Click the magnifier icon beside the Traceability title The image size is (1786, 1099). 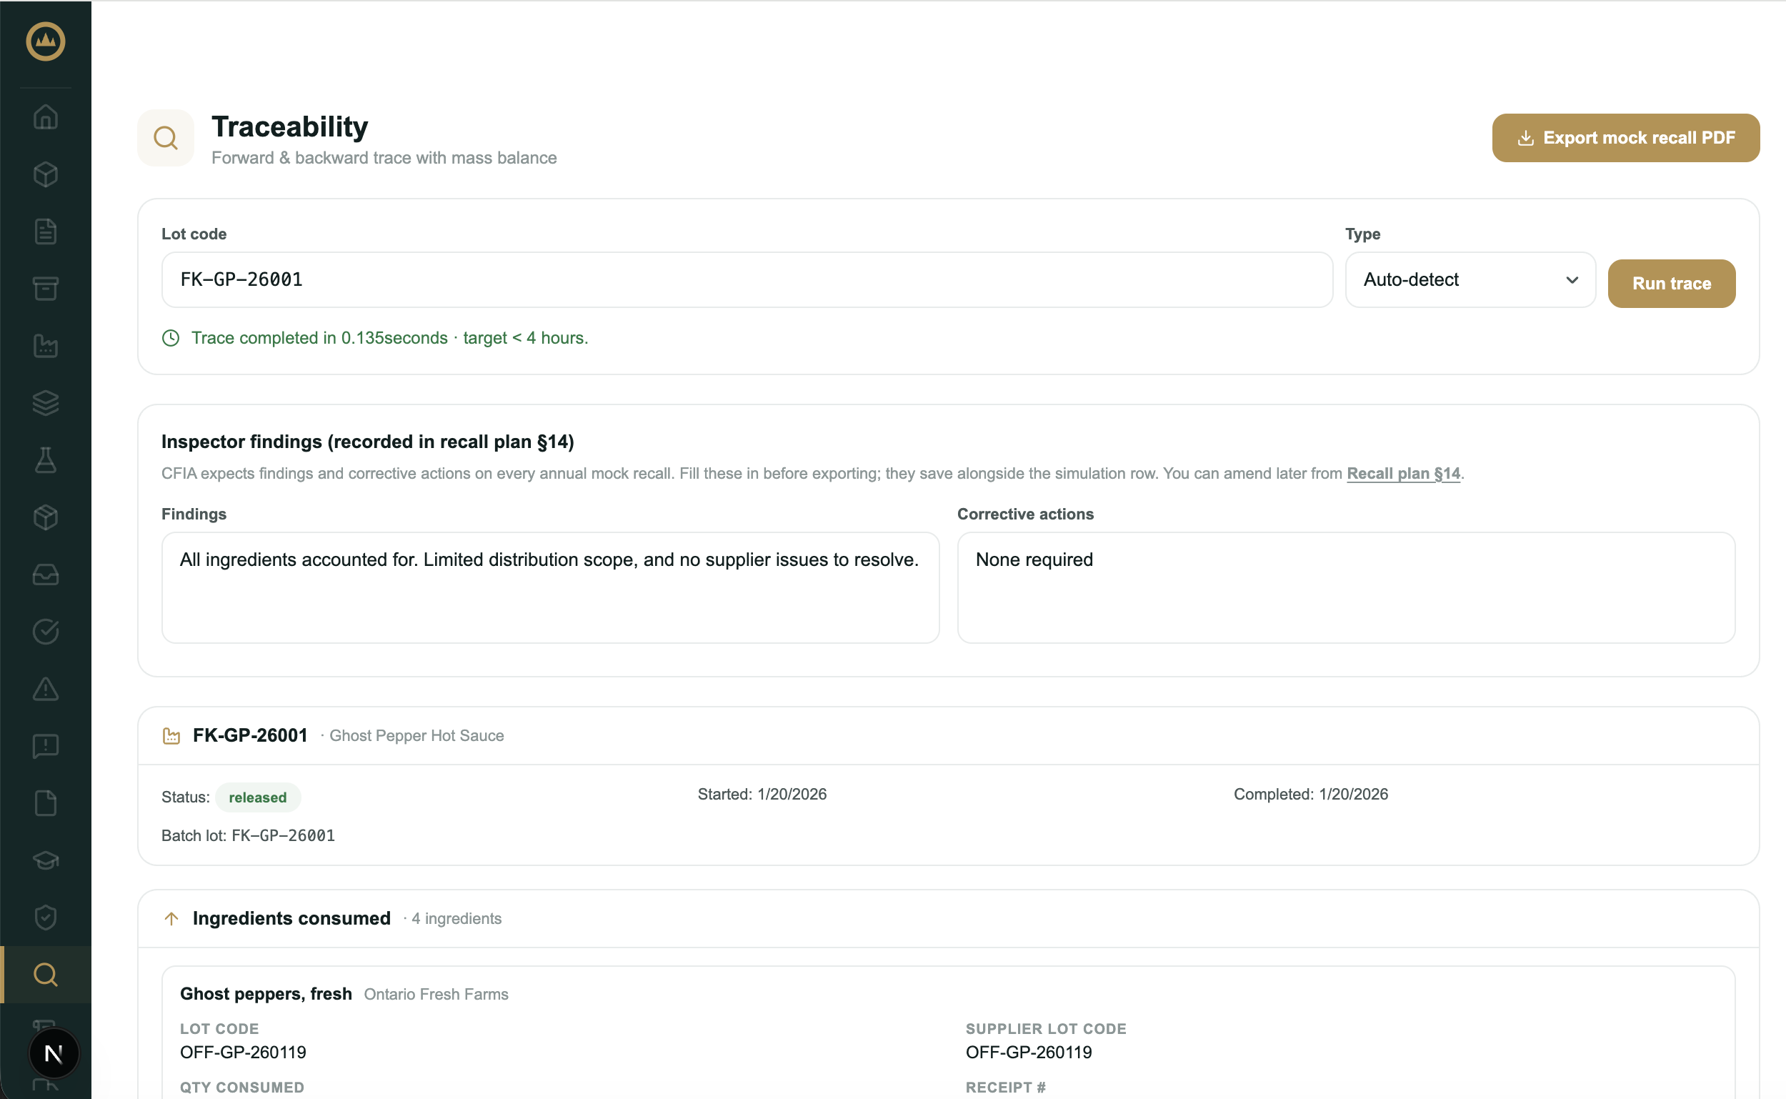click(166, 138)
